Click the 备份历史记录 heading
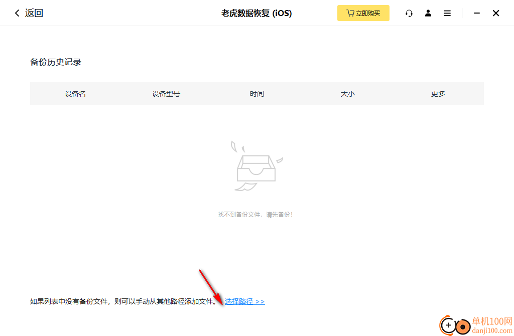Viewport: 514px width, 336px height. (56, 62)
